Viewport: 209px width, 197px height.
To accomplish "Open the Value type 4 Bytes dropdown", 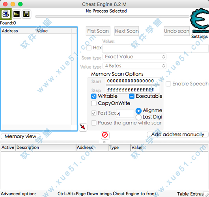I will point(134,66).
